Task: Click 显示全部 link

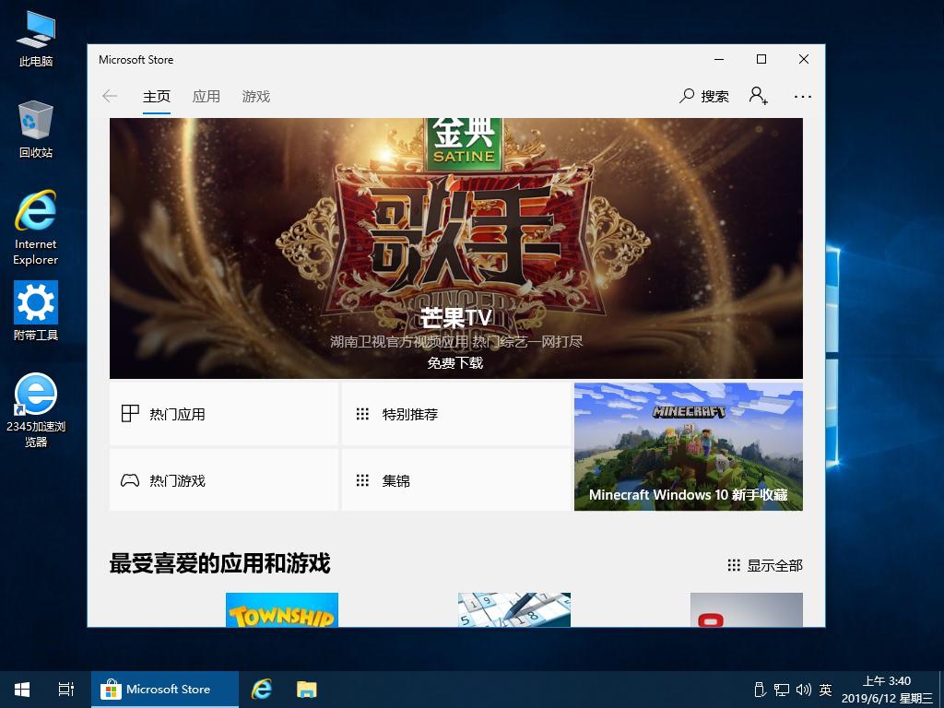Action: 765,565
